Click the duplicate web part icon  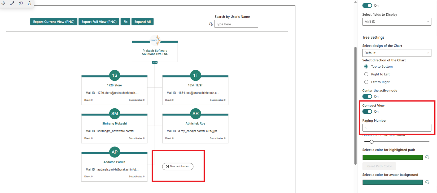click(x=21, y=3)
